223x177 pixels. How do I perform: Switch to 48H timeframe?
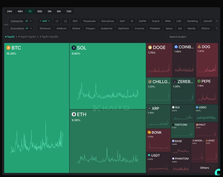pos(20,11)
